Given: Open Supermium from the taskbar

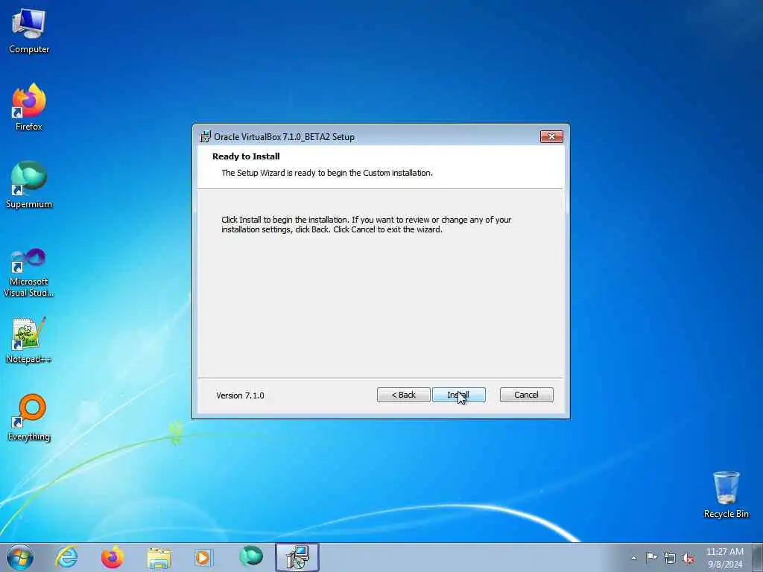Looking at the screenshot, I should 251,557.
